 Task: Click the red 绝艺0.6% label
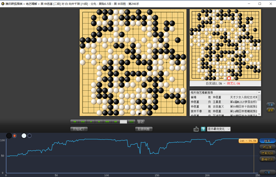tap(233, 84)
